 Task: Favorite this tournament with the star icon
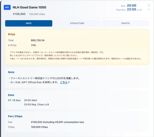(149, 5)
